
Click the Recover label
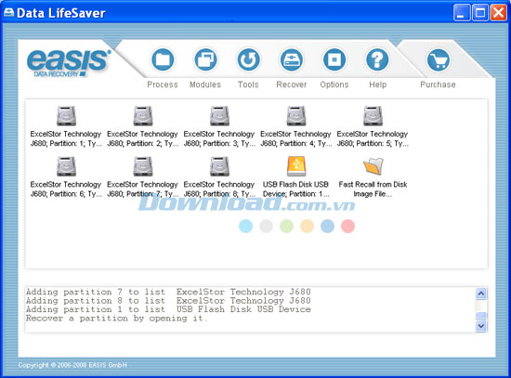292,85
